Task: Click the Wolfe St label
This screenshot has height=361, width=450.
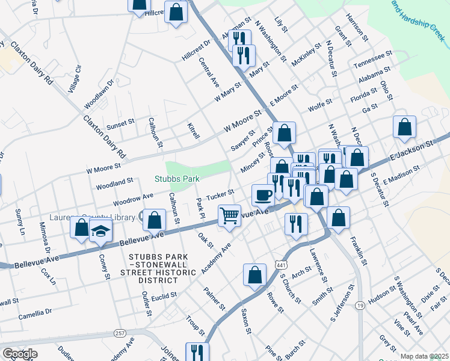Action: point(320,105)
